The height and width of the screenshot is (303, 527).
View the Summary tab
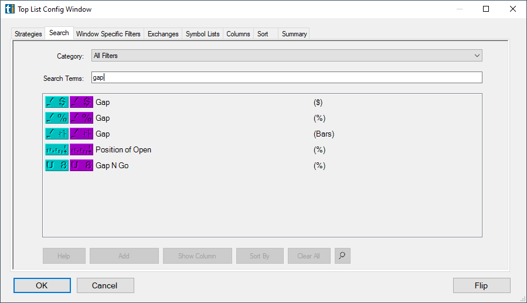pyautogui.click(x=294, y=34)
